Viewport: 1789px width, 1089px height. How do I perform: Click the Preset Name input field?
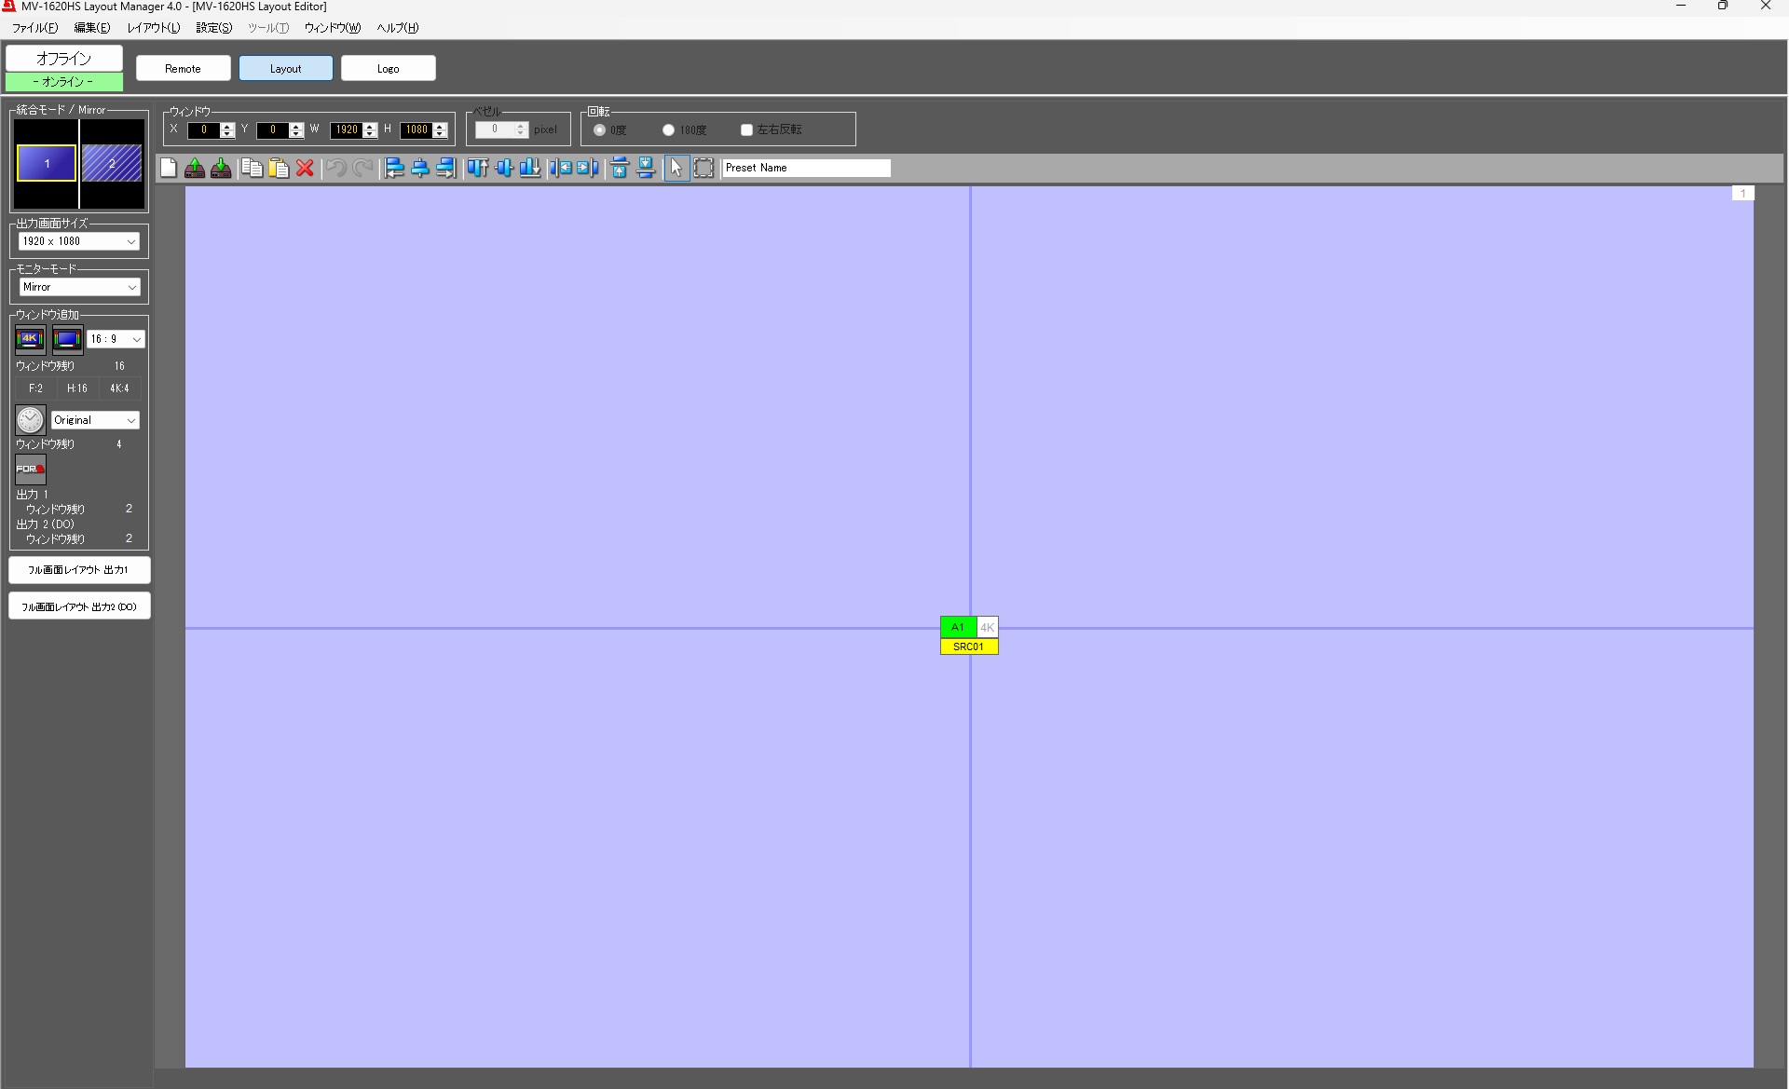(806, 168)
